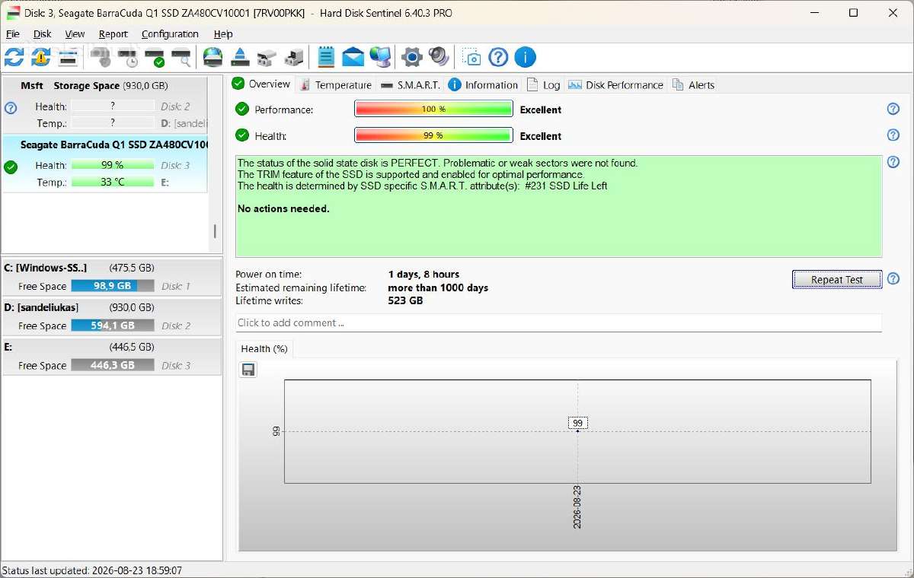Open the Report menu
This screenshot has width=914, height=578.
click(113, 34)
